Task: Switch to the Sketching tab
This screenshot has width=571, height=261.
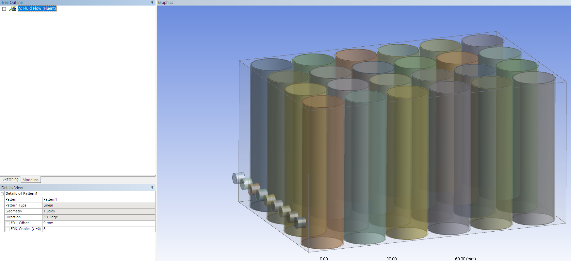Action: [x=10, y=179]
